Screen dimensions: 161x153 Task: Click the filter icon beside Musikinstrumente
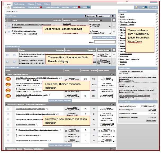tap(157, 54)
